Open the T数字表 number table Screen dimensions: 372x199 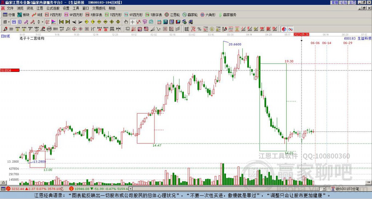pyautogui.click(x=154, y=15)
